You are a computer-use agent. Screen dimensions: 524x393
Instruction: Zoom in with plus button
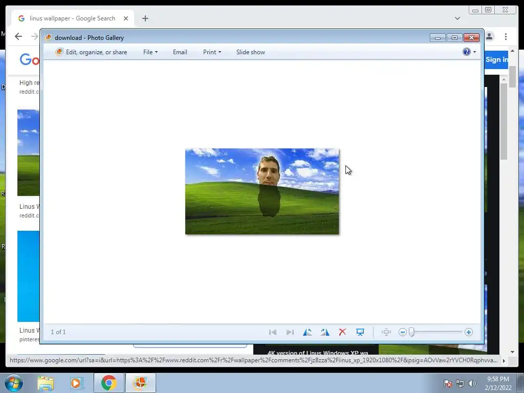tap(469, 332)
